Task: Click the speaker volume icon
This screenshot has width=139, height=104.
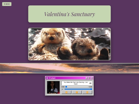Action: point(62,89)
